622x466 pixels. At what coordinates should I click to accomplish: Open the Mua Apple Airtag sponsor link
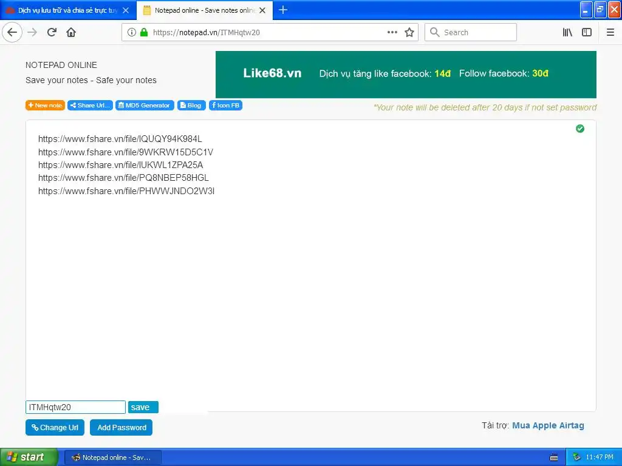[548, 425]
